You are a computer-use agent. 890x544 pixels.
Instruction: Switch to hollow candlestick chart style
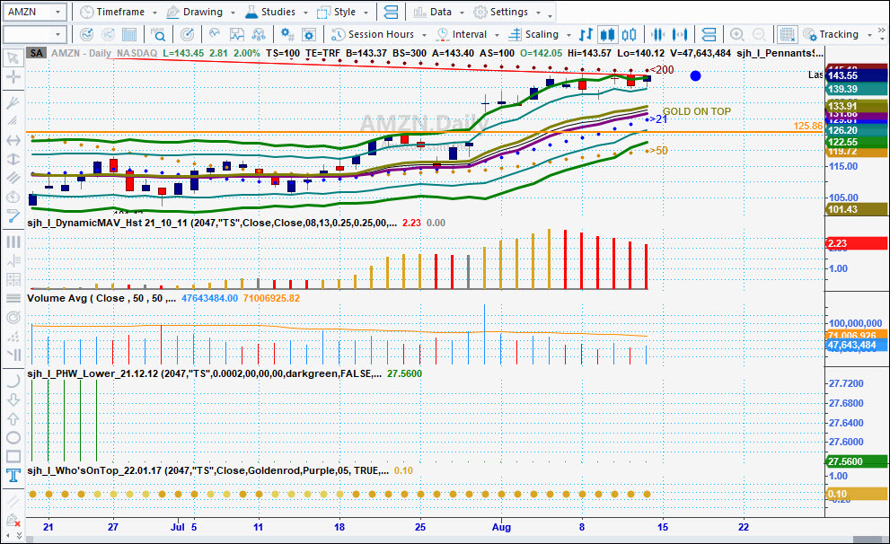tap(629, 35)
